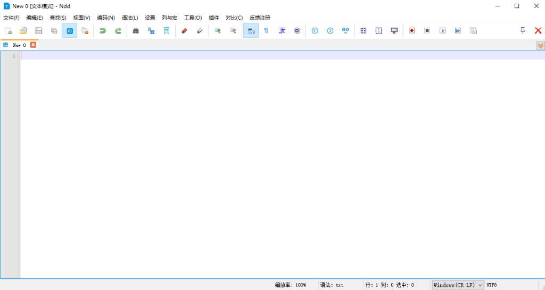This screenshot has width=545, height=290.
Task: Expand the tab list chevron button
Action: pyautogui.click(x=541, y=46)
